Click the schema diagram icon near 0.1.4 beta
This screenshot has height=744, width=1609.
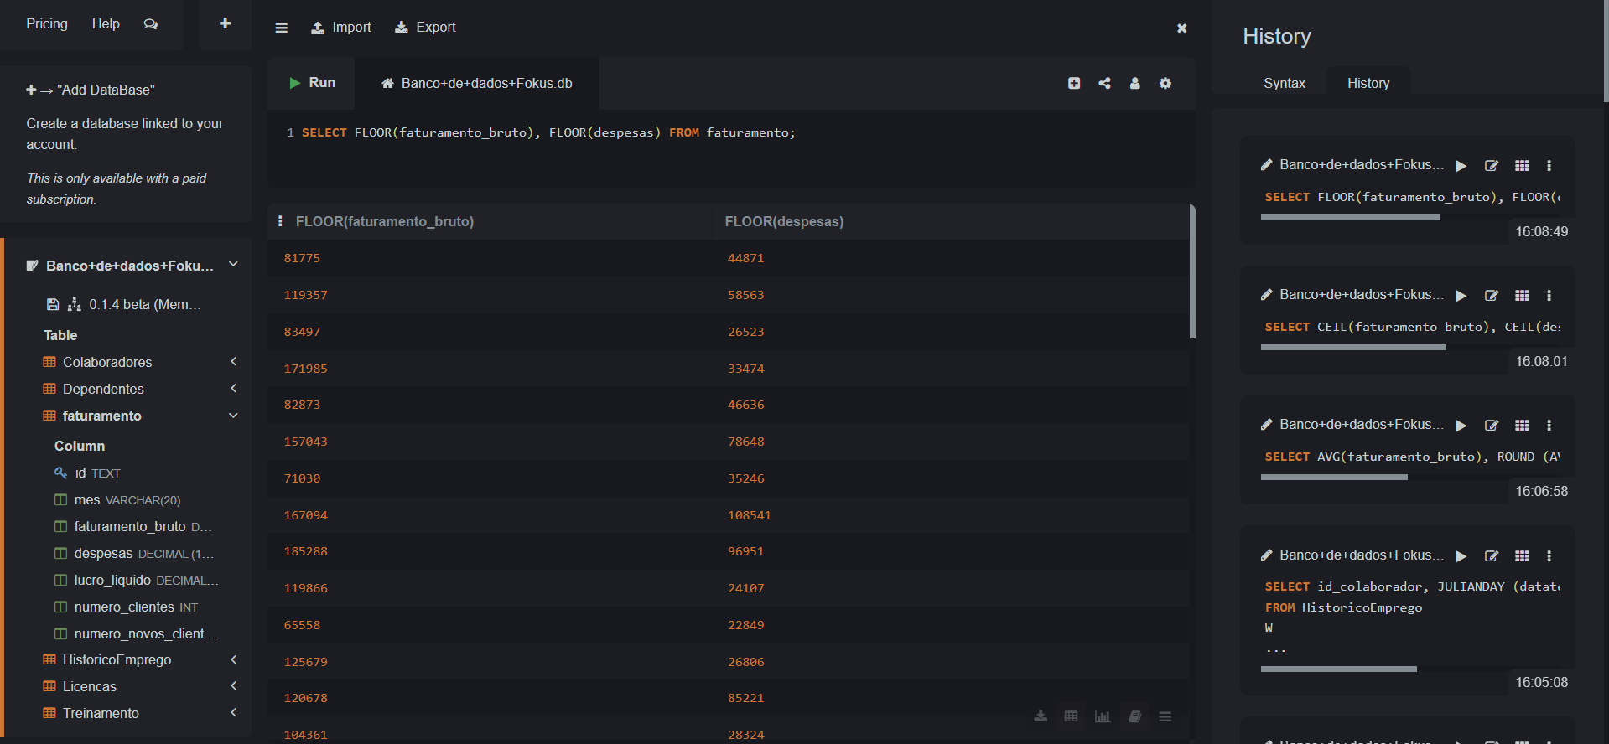click(x=75, y=304)
